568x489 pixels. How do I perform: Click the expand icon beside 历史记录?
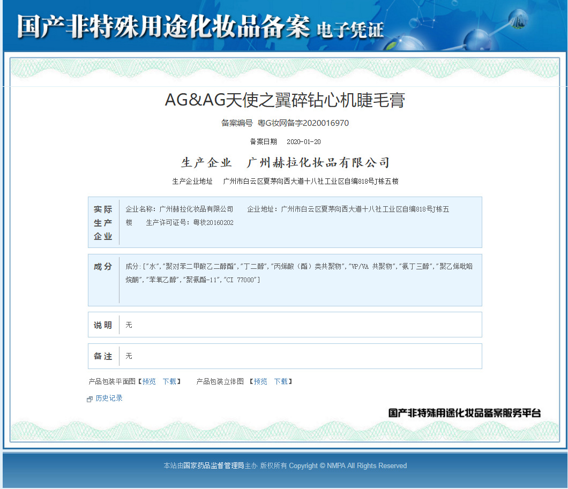[x=90, y=399]
